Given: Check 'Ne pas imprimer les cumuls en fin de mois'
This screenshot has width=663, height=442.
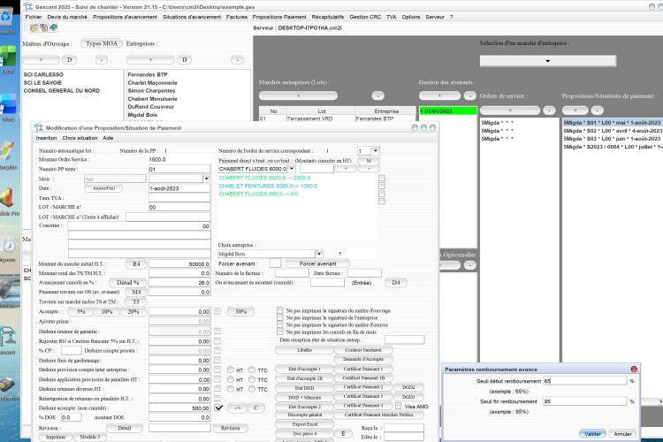Looking at the screenshot, I should (x=280, y=332).
